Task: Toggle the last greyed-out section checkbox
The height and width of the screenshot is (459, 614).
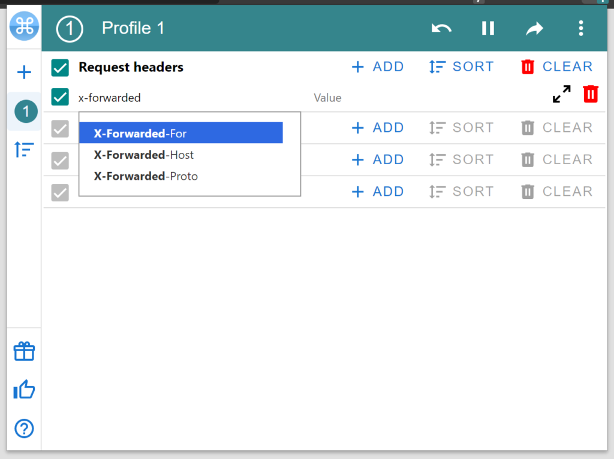Action: 60,192
